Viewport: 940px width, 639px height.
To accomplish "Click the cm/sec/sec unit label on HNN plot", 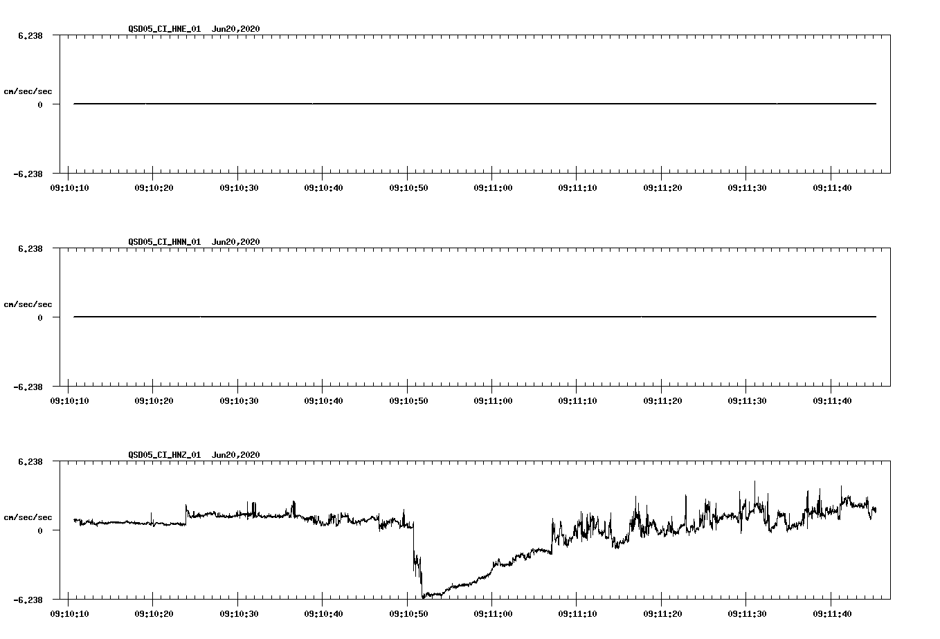I will click(28, 304).
